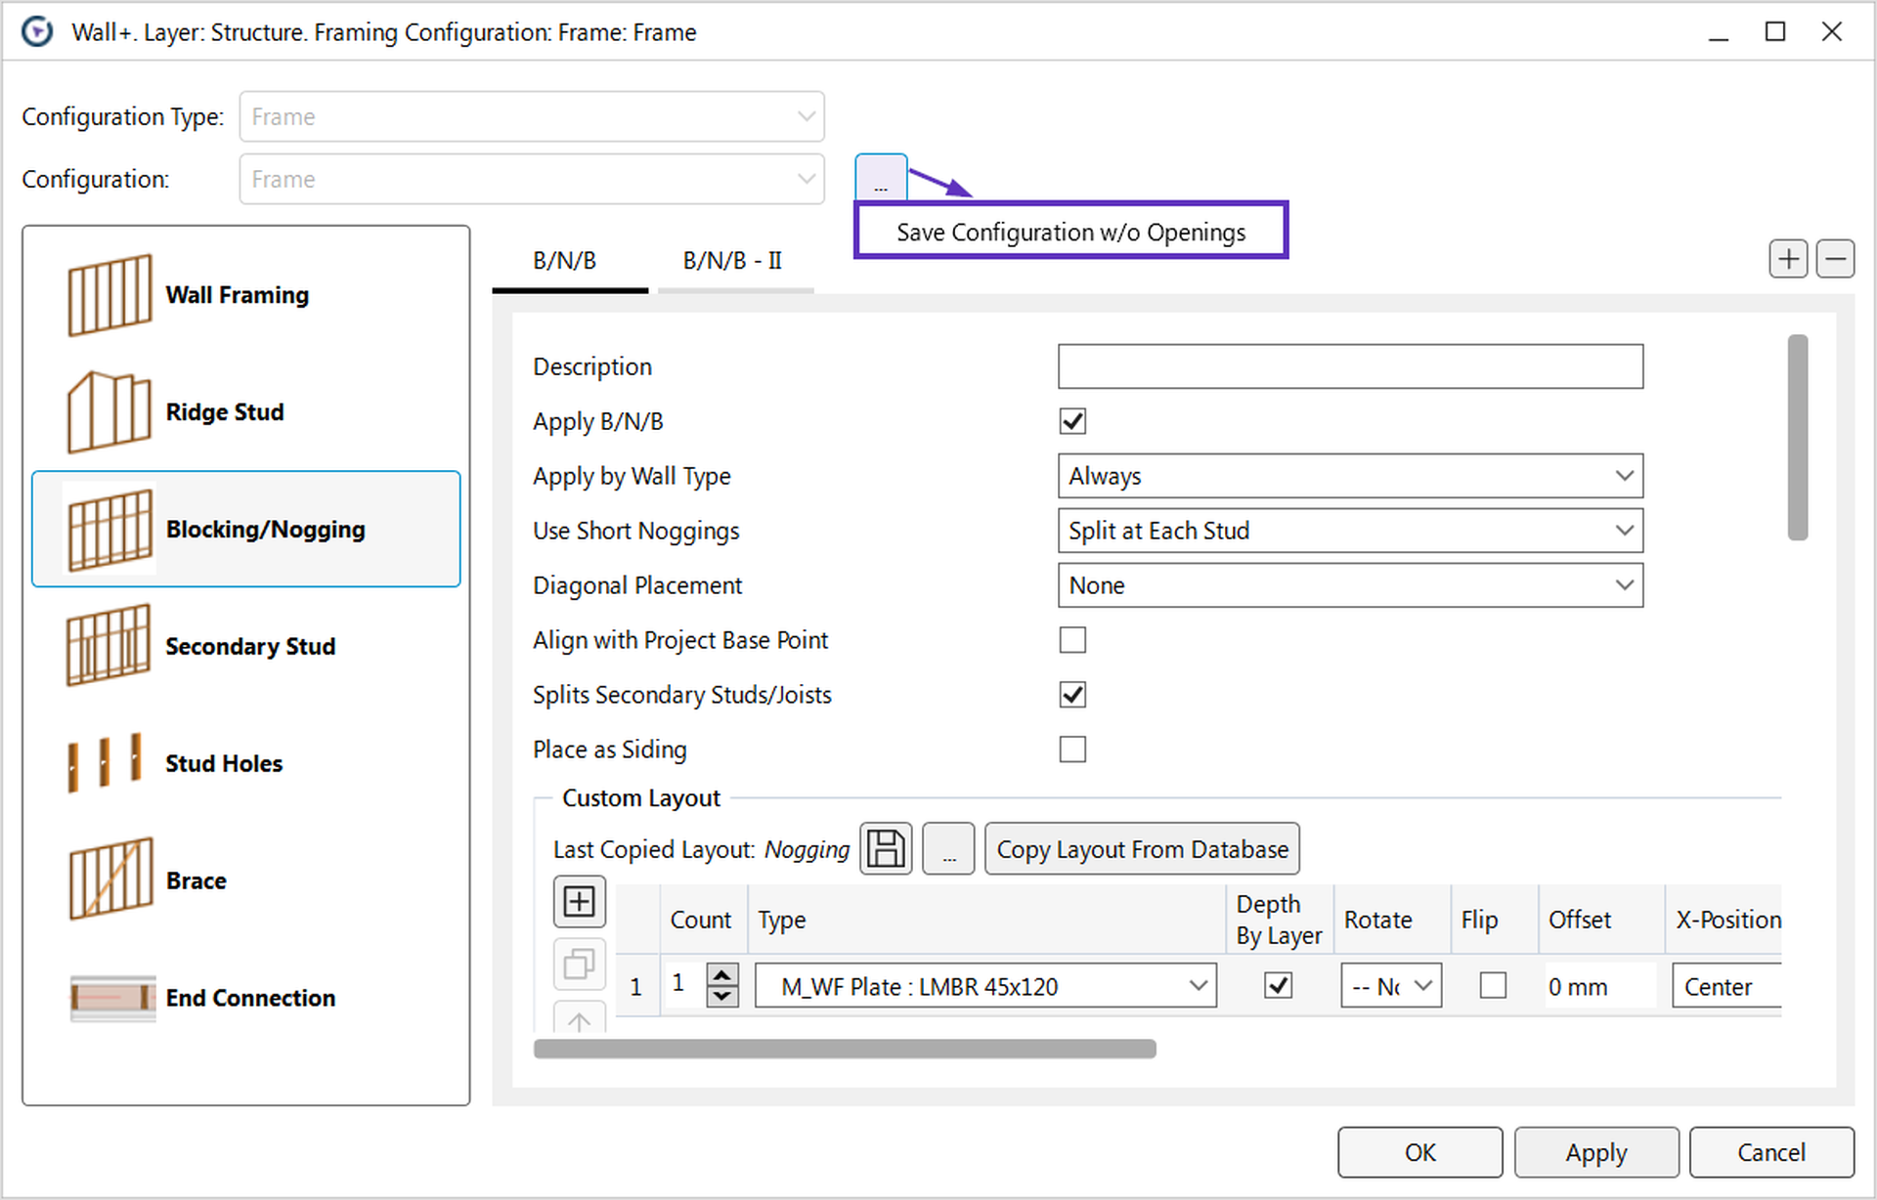Click inside the Description field
The image size is (1877, 1200).
[1349, 366]
